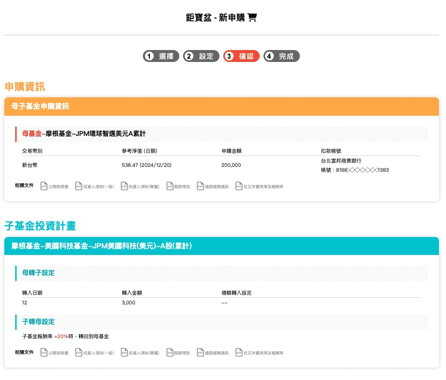This screenshot has height=380, width=446.
Task: Click the 台北富邦商業銀行 bank name
Action: (341, 161)
